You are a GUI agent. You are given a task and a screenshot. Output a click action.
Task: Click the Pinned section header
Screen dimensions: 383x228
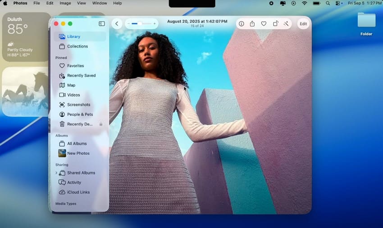pos(61,58)
